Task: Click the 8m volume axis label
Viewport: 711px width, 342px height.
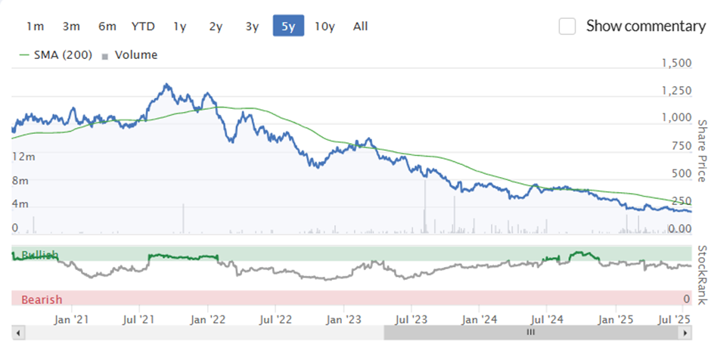Action: 20,181
